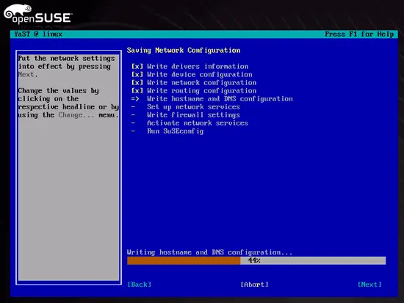
Task: Click the 44% progress bar
Action: (x=256, y=260)
